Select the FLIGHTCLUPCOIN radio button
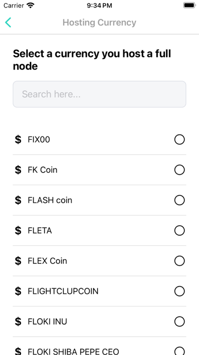The width and height of the screenshot is (199, 355). [180, 291]
